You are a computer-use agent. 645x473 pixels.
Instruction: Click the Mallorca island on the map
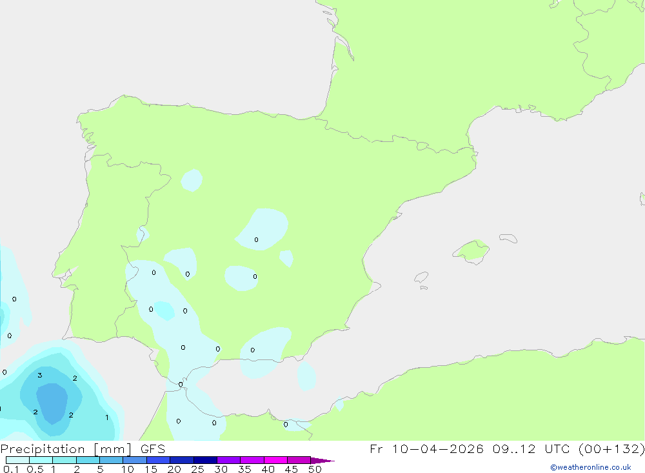[471, 251]
